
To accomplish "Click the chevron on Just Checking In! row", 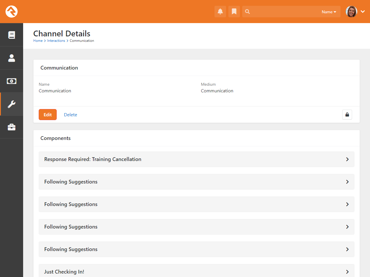I will pyautogui.click(x=347, y=272).
